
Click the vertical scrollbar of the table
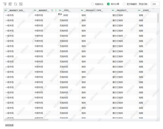[158, 18]
